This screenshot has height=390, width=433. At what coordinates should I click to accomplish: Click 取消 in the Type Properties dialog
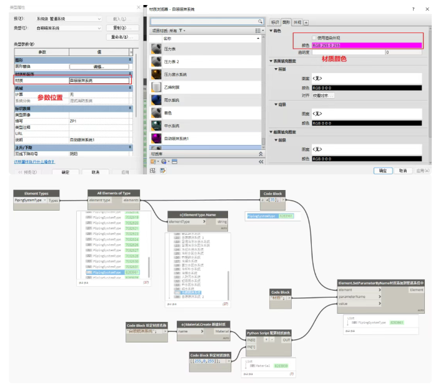tap(95, 172)
